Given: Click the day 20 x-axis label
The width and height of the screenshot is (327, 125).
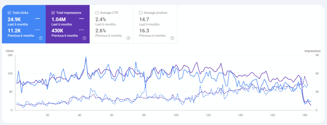Looking at the screenshot, I should (x=47, y=115).
